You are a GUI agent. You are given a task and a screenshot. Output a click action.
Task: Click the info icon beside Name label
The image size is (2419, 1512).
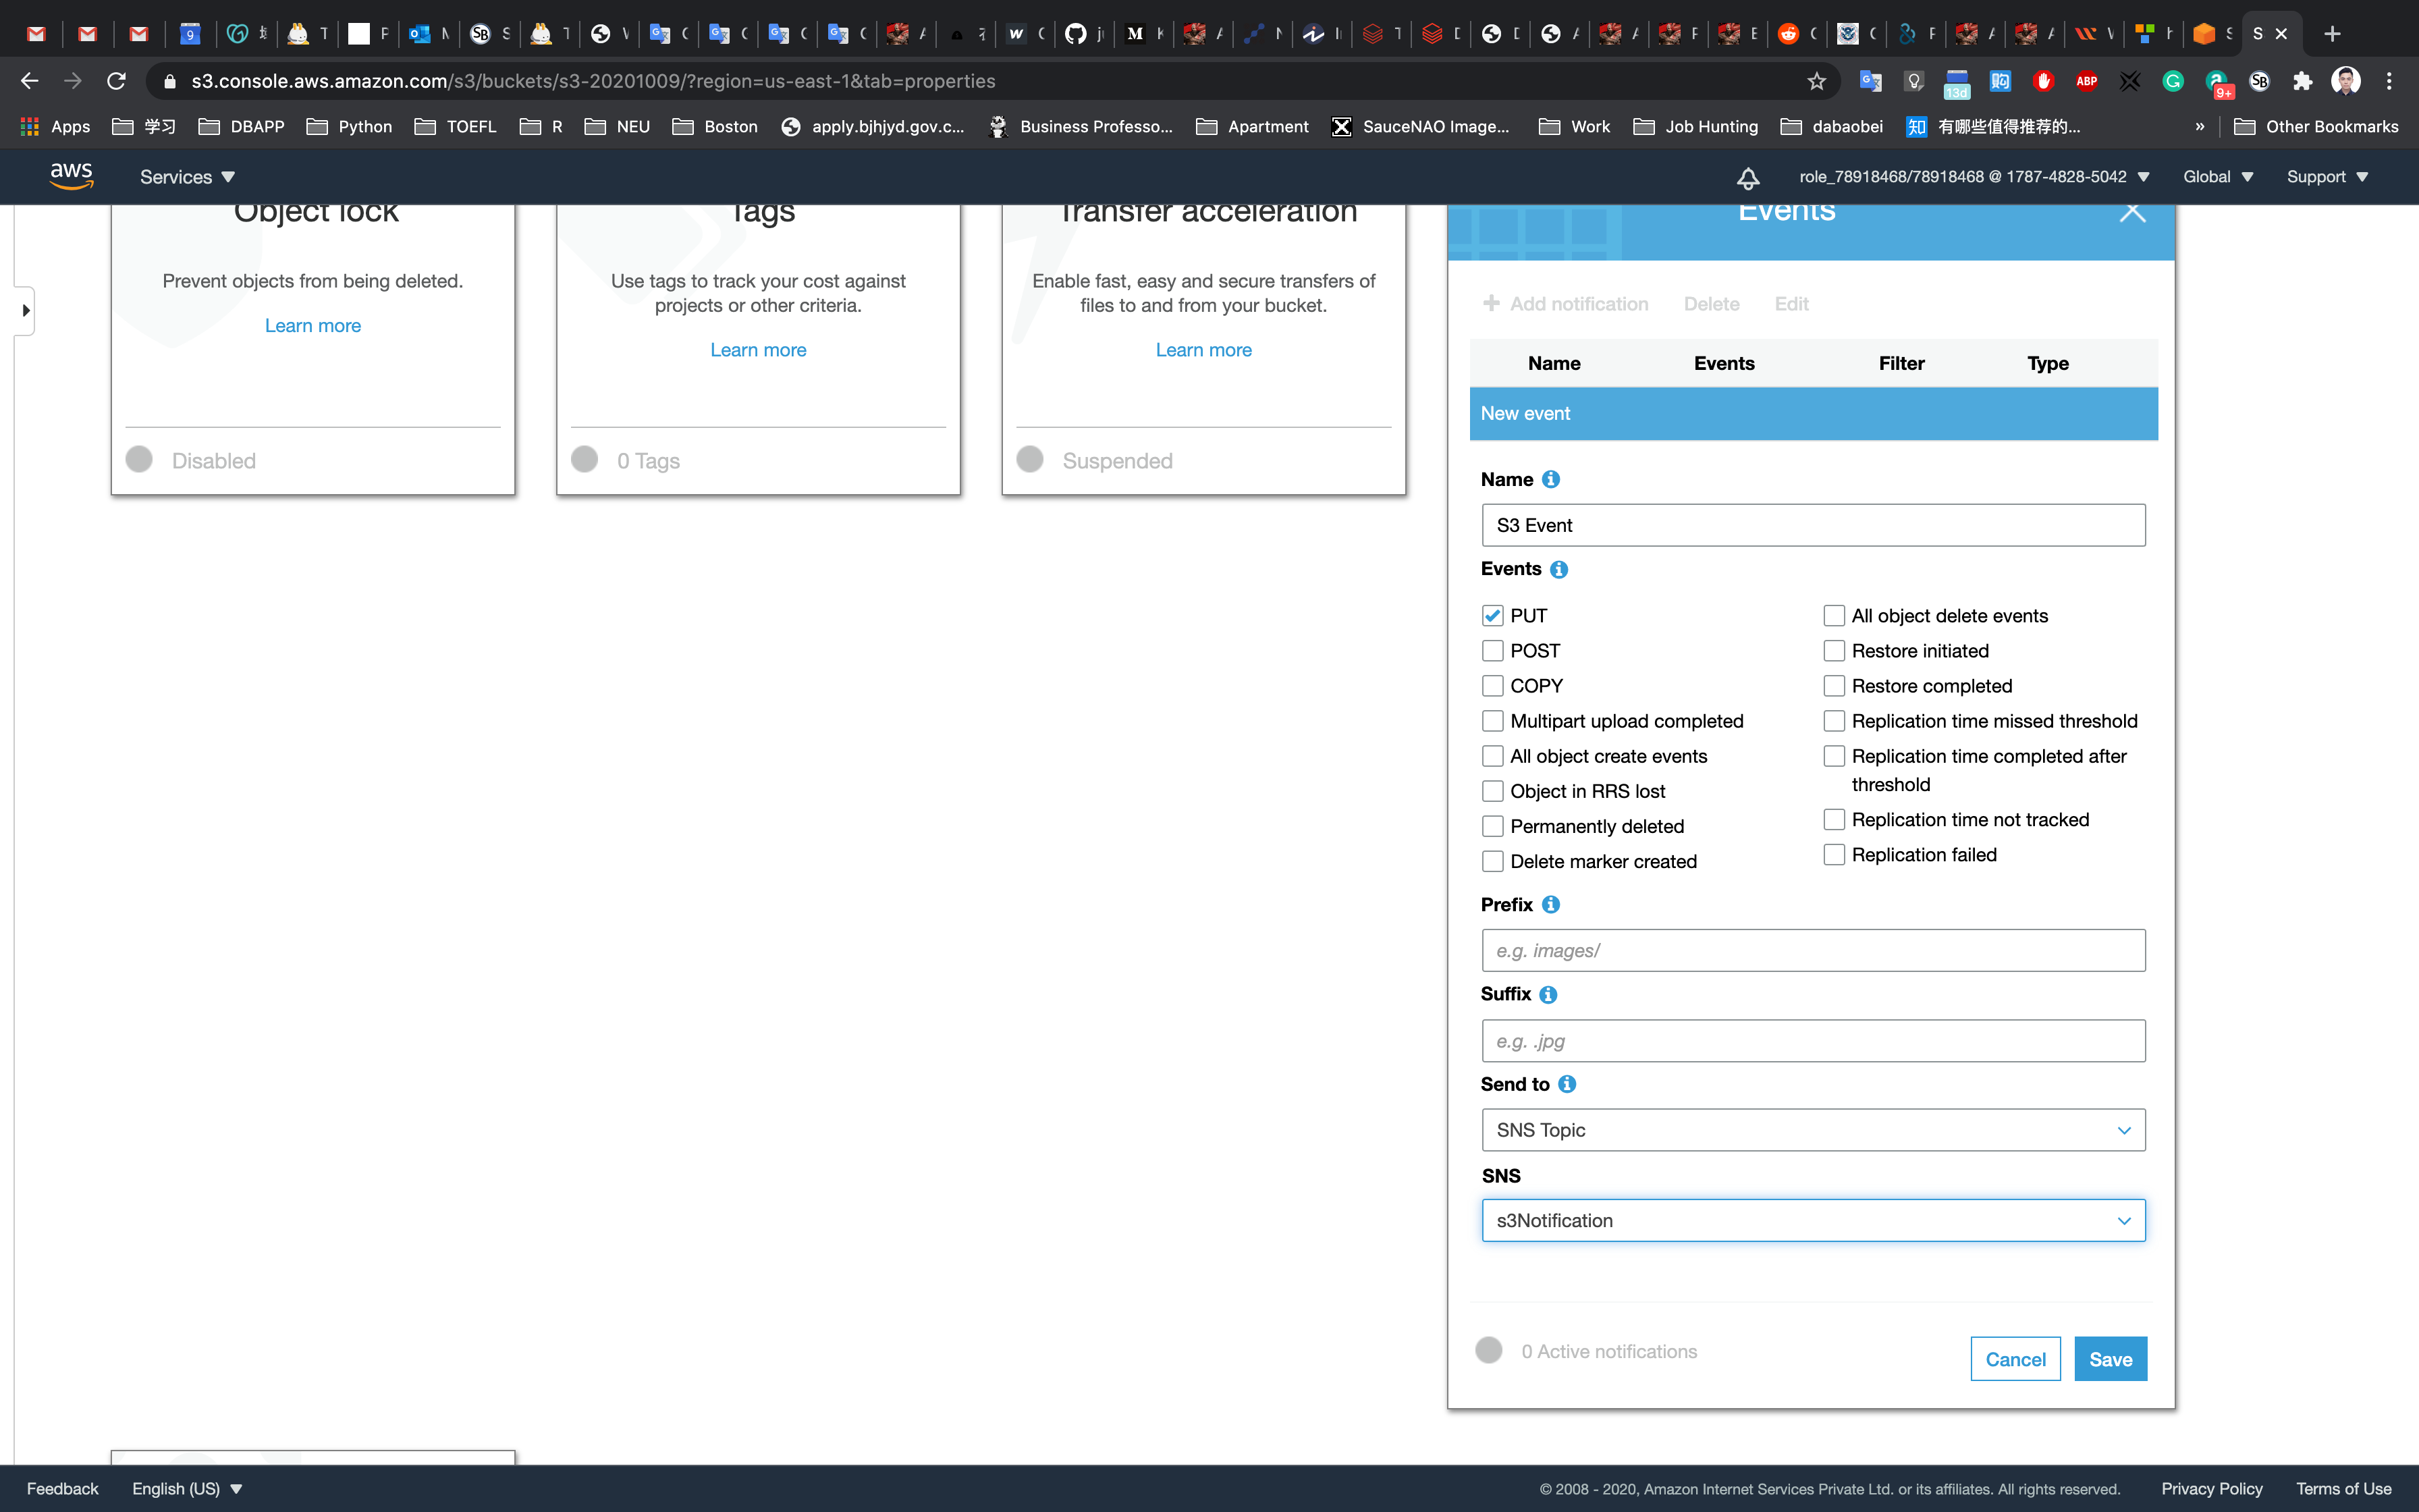point(1550,479)
